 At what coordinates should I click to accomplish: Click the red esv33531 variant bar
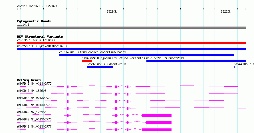point(131,43)
